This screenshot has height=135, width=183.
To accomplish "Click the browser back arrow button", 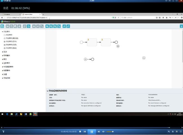I will (x=2, y=18).
